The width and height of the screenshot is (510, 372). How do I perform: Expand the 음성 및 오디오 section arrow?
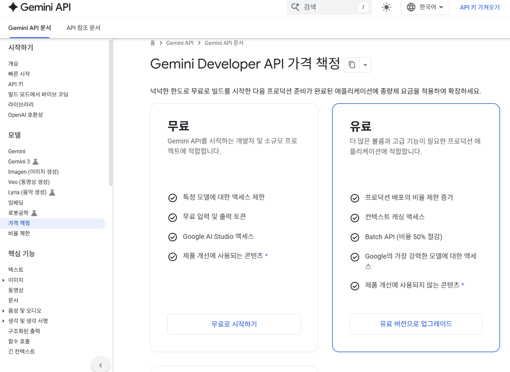pos(3,311)
